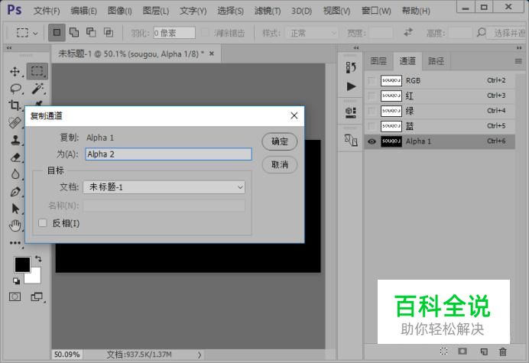Toggle Quick Mask mode icon
This screenshot has height=363, width=529.
[x=15, y=297]
